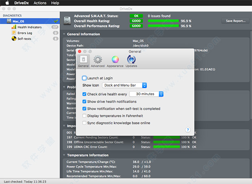Image resolution: width=252 pixels, height=184 pixels.
Task: Click the OK S.M.A.R.T. status badge
Action: (136, 16)
